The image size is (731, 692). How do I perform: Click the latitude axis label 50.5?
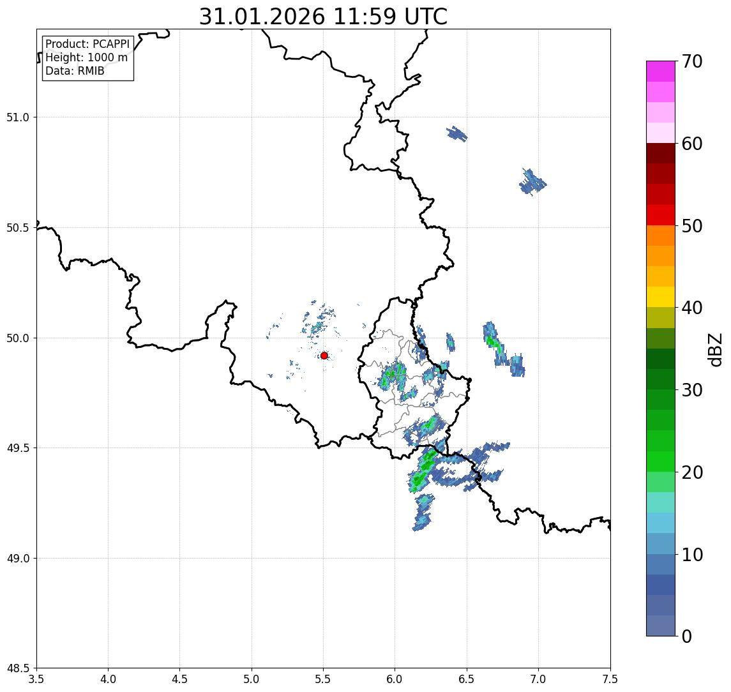pos(18,228)
